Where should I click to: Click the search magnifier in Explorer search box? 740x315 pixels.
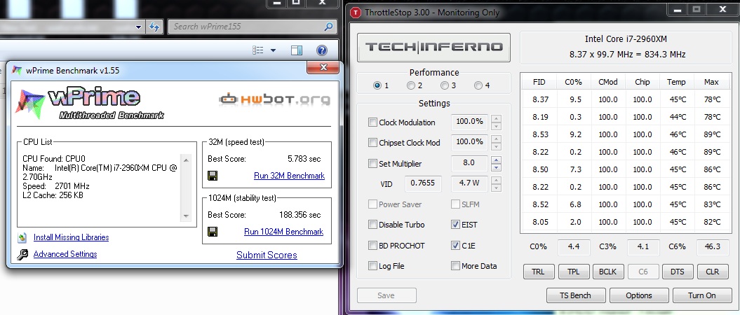(x=328, y=27)
